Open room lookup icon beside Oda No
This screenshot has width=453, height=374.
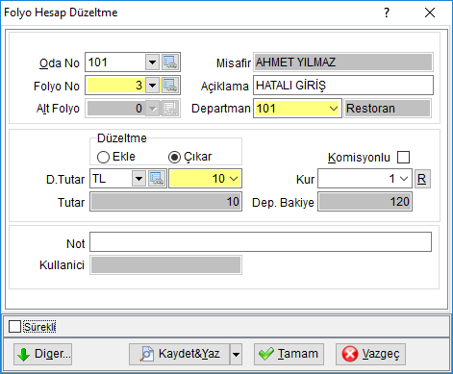pos(170,62)
